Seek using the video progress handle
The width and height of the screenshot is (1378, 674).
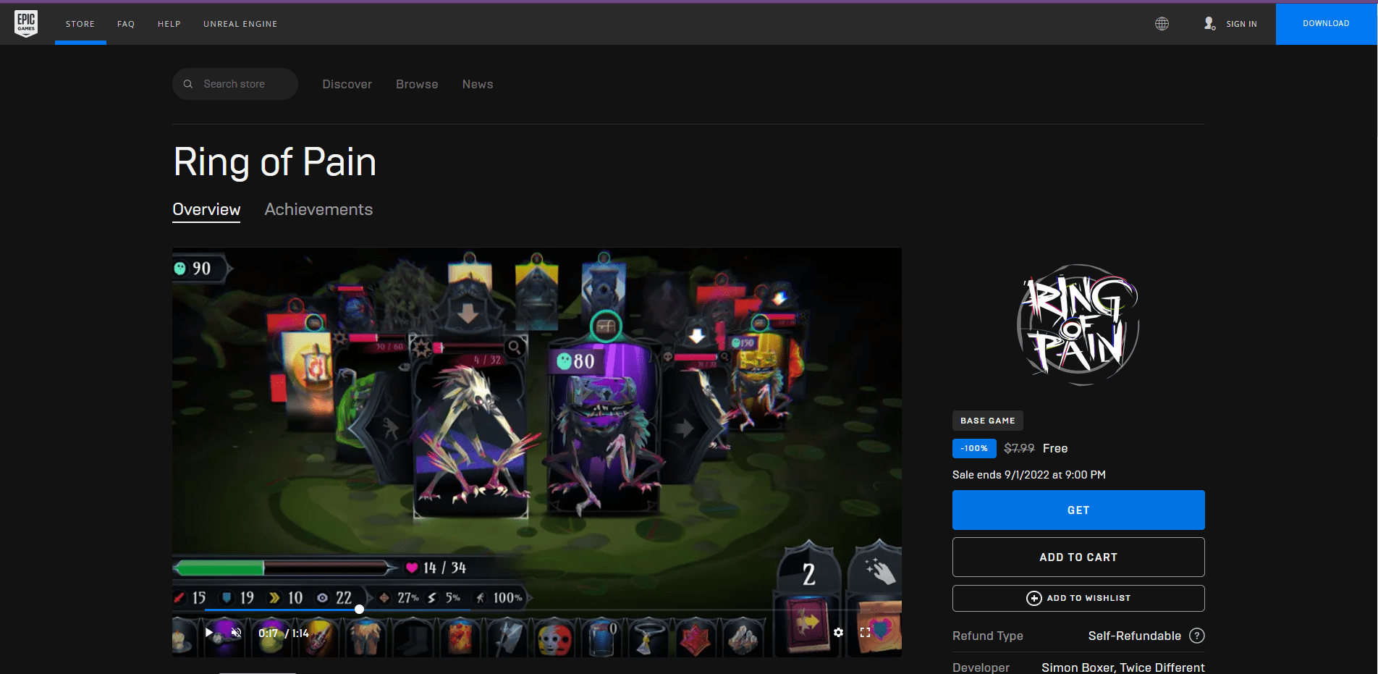[359, 610]
